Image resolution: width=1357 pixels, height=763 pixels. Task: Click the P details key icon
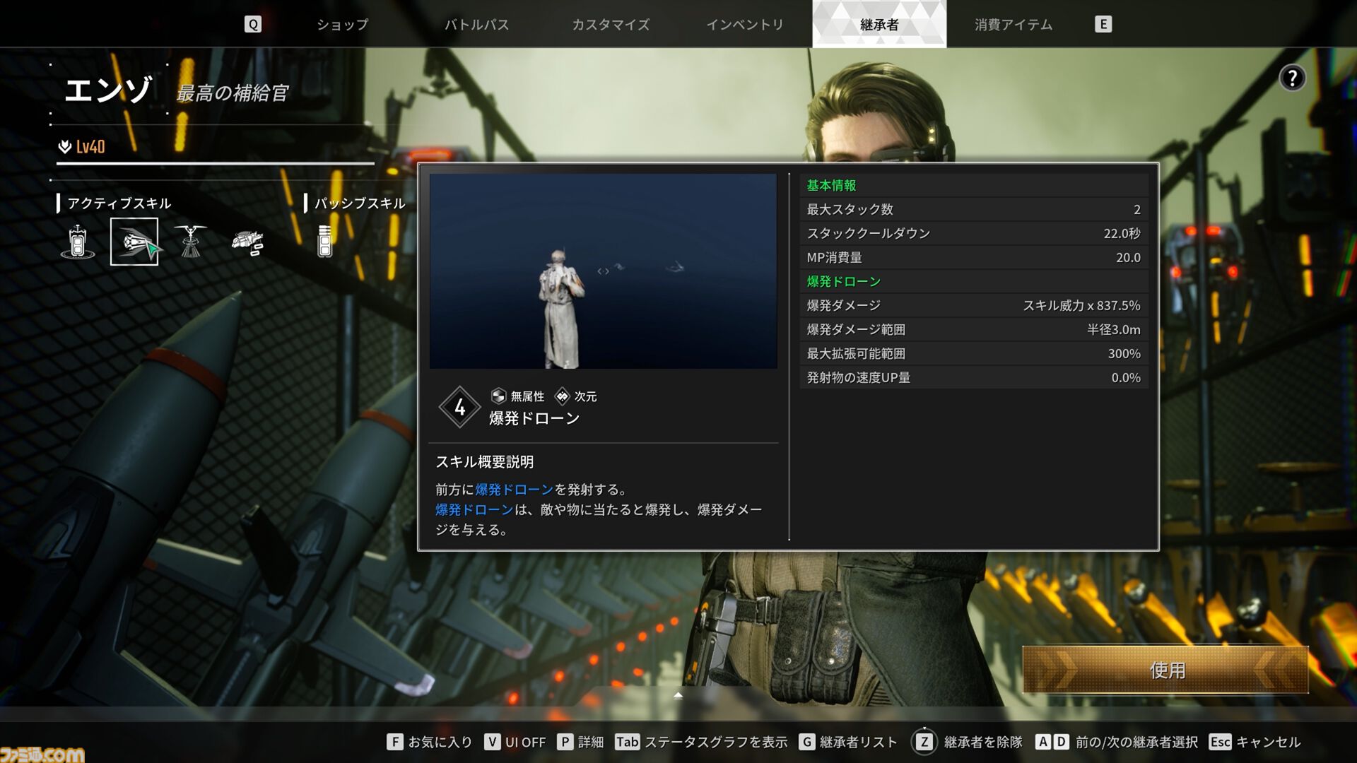click(565, 742)
